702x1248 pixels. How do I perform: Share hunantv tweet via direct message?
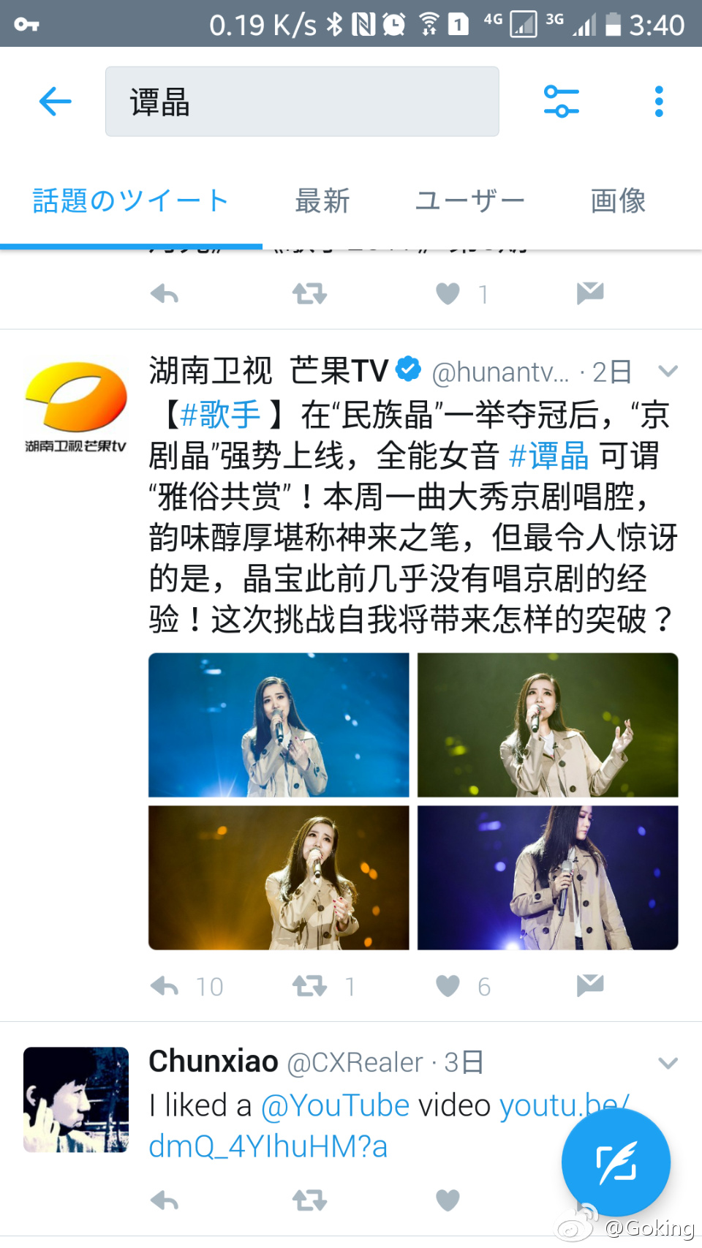pos(590,985)
